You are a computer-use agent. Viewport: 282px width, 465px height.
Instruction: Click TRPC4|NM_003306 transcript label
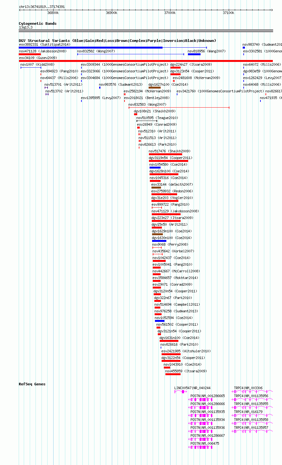click(248, 388)
